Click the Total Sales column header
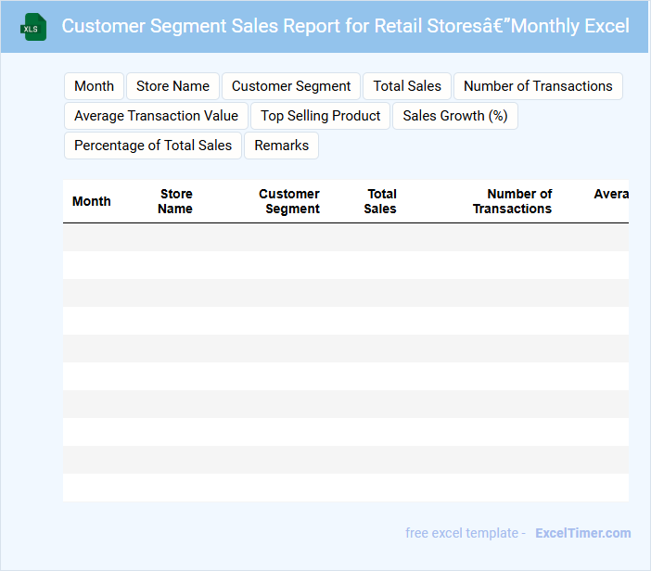This screenshot has width=651, height=571. [x=380, y=201]
